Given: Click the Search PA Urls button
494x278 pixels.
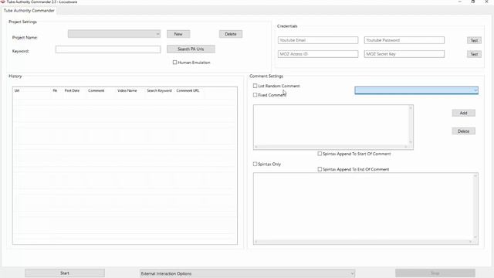Looking at the screenshot, I should pyautogui.click(x=191, y=49).
